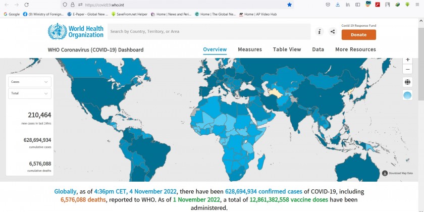The image size is (424, 212).
Task: Expand the Total dropdown
Action: (x=30, y=93)
